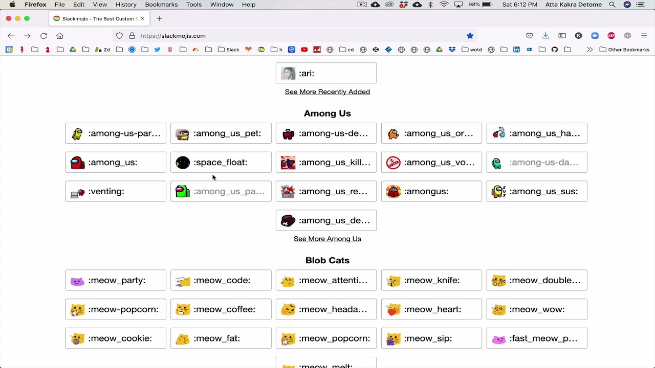The height and width of the screenshot is (368, 655).
Task: Click the :meow_coffee: emoji icon
Action: pyautogui.click(x=183, y=310)
